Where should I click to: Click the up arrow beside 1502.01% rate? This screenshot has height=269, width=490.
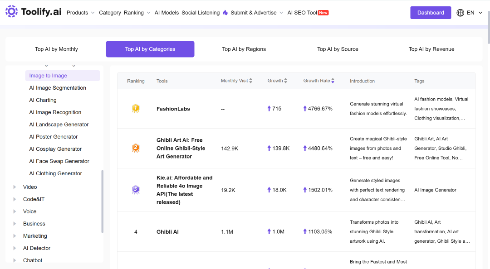point(305,190)
